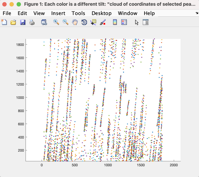Minimize the figure with yellow button
This screenshot has width=199, height=177.
(x=12, y=4)
